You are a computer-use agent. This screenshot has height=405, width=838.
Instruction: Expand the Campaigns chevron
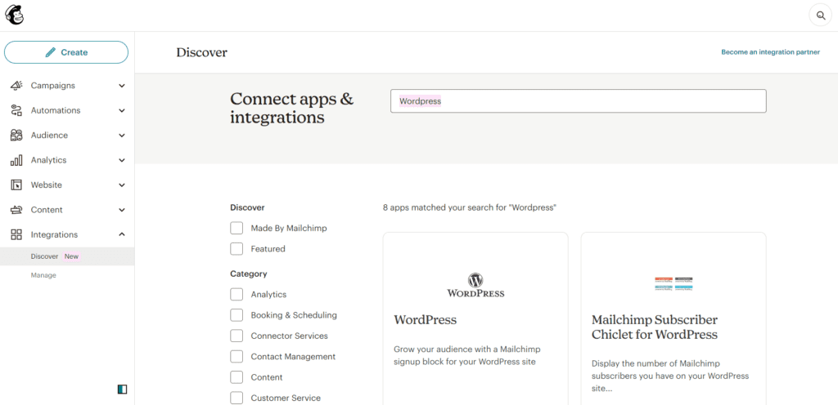click(122, 86)
